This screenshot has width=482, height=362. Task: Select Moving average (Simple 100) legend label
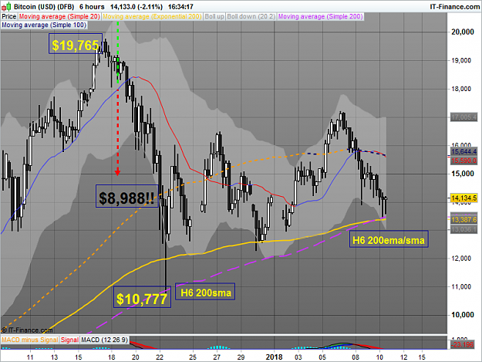pos(44,25)
